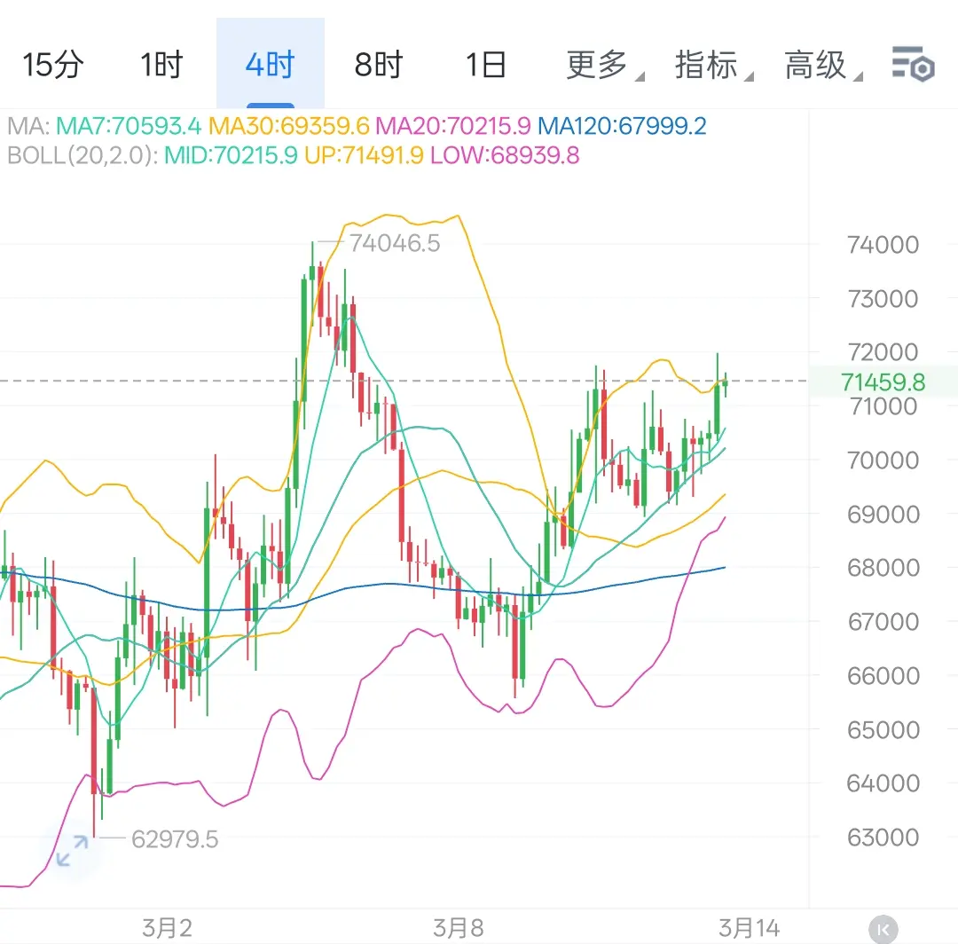The image size is (958, 944).
Task: Tap the 66000 price axis label
Action: (883, 676)
